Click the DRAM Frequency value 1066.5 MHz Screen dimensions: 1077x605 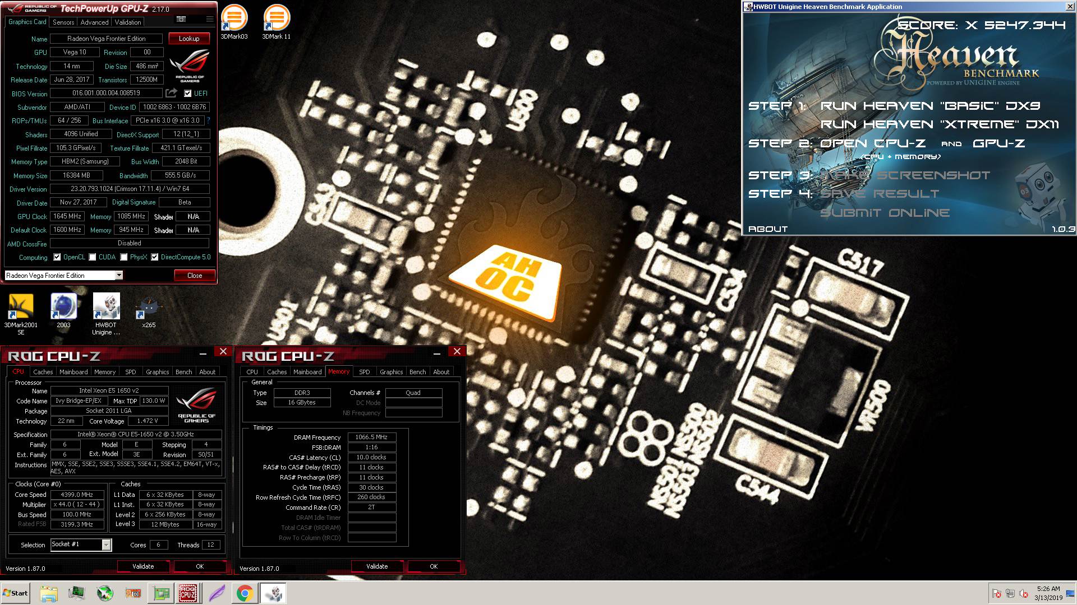click(x=372, y=437)
